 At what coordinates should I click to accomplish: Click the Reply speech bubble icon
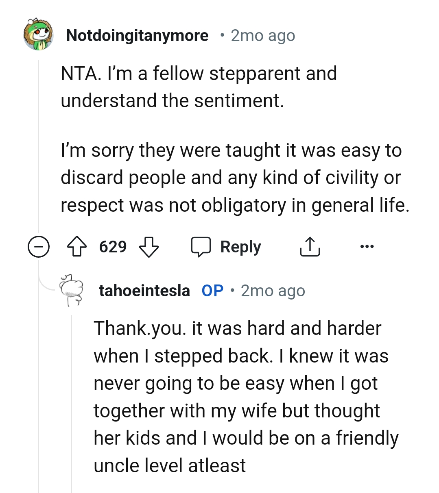click(202, 246)
